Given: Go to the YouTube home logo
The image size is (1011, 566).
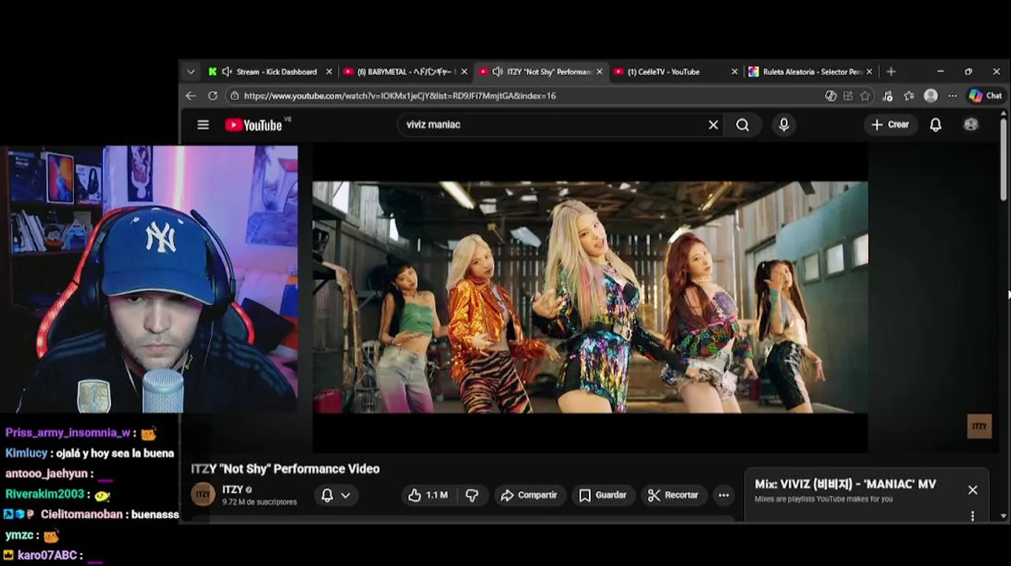Looking at the screenshot, I should click(254, 125).
